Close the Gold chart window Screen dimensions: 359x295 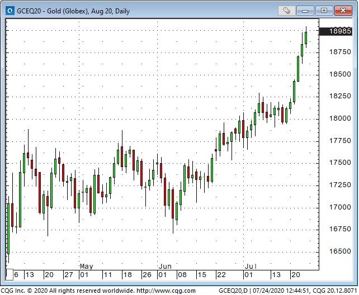[x=343, y=11]
